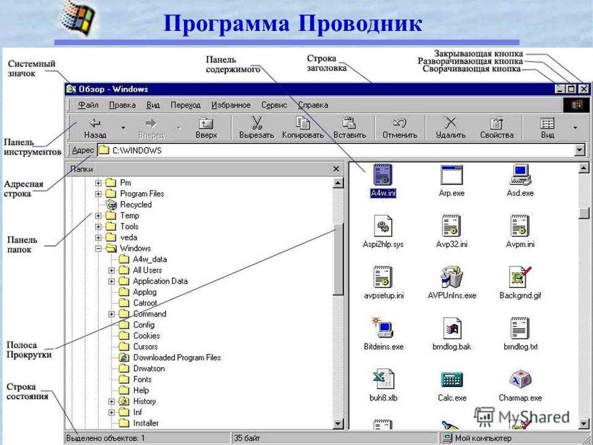
Task: Click folder tree scrollbar down arrow
Action: click(338, 424)
